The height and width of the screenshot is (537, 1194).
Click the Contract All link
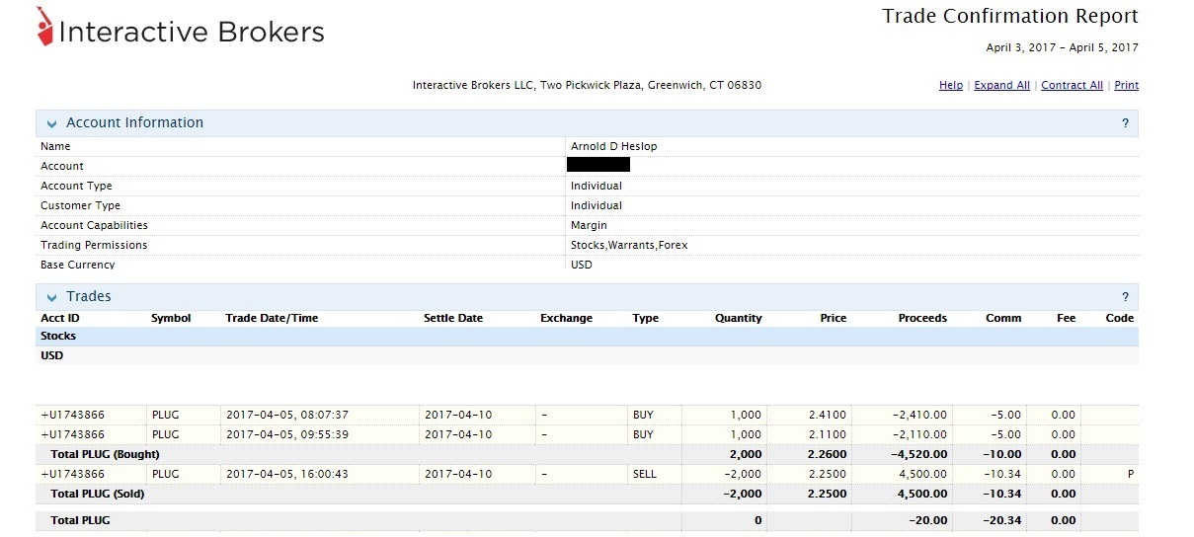[x=1072, y=86]
